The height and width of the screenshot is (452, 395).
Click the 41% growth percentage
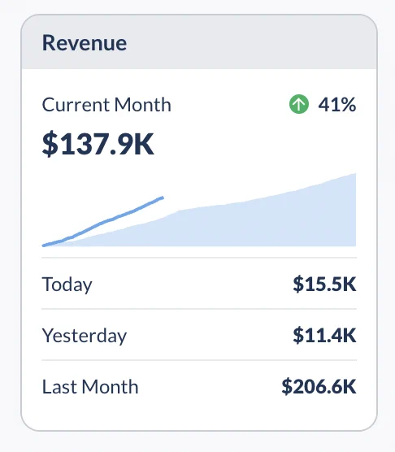click(337, 104)
